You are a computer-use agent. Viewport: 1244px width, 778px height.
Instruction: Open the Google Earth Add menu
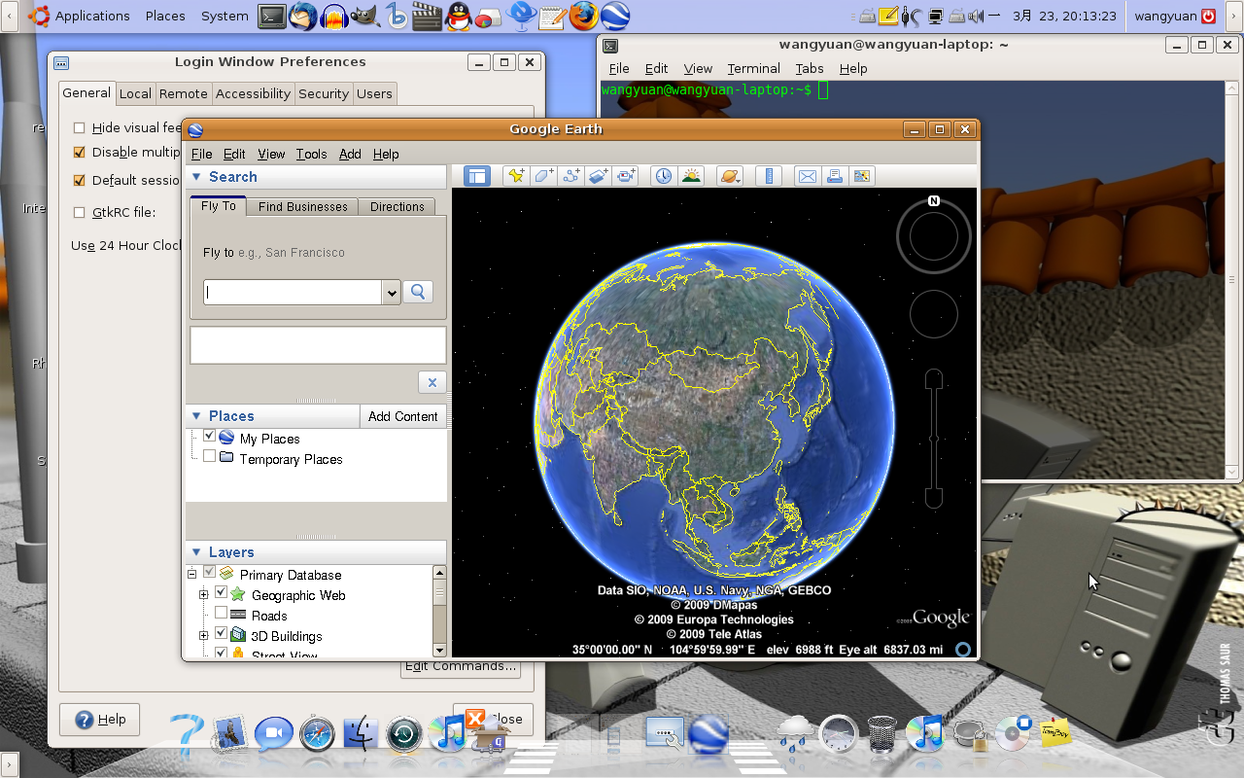(x=350, y=154)
